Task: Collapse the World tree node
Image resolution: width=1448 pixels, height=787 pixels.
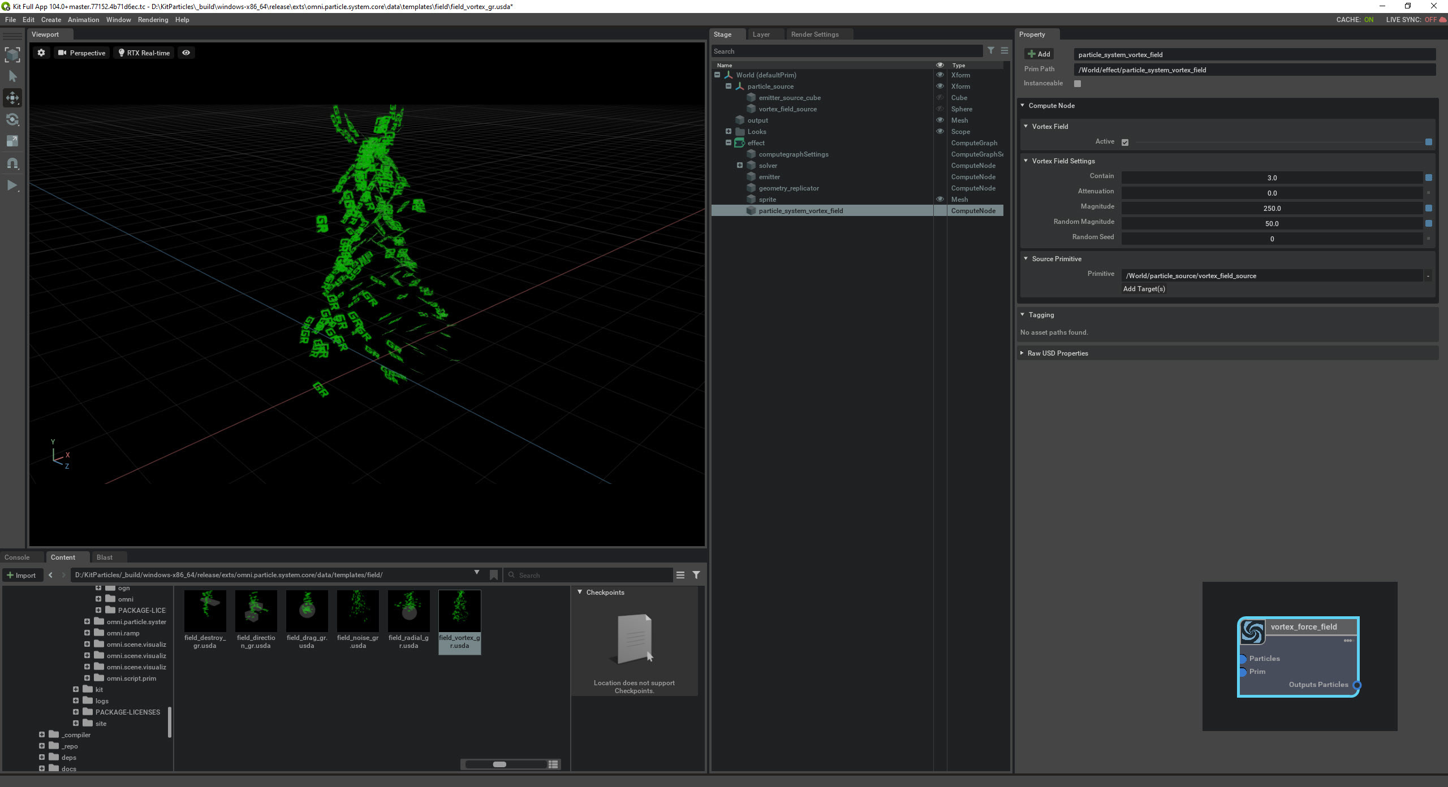Action: point(717,75)
